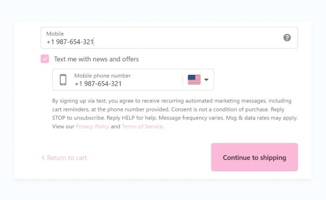This screenshot has height=200, width=326.
Task: Click the Mobile input field
Action: coord(169,38)
